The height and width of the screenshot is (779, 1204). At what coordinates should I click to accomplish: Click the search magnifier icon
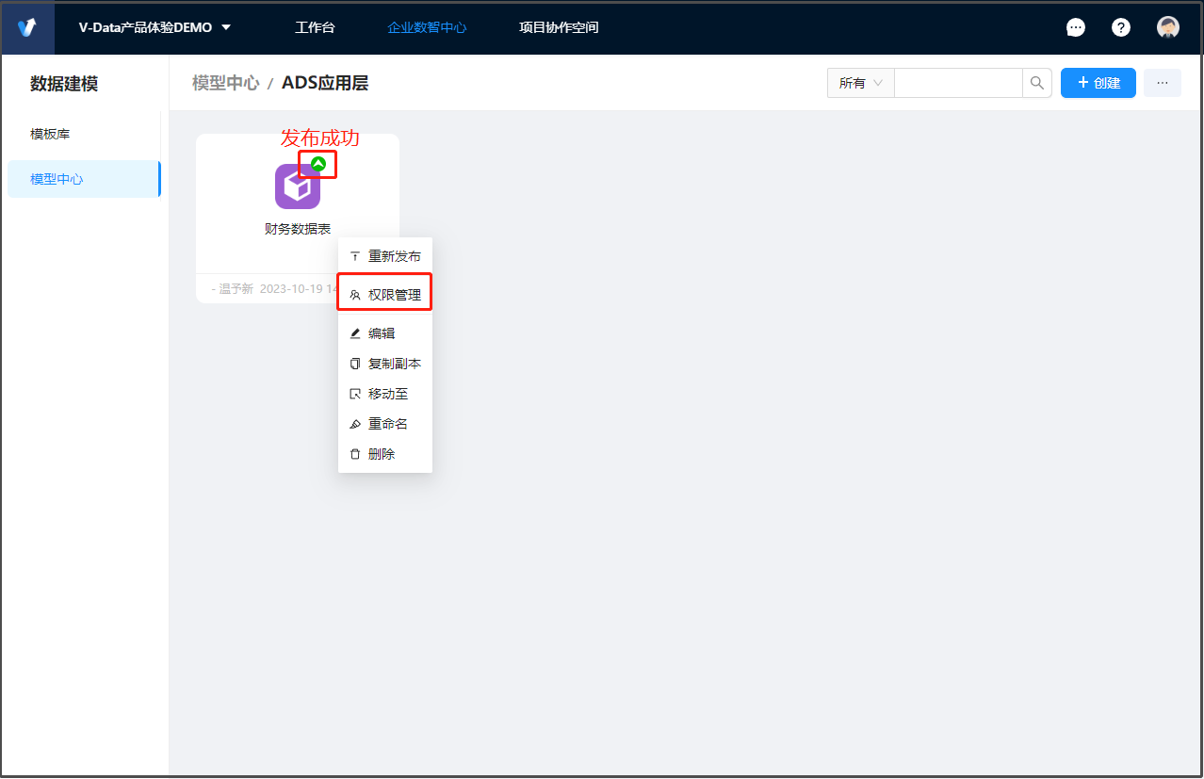(1036, 83)
